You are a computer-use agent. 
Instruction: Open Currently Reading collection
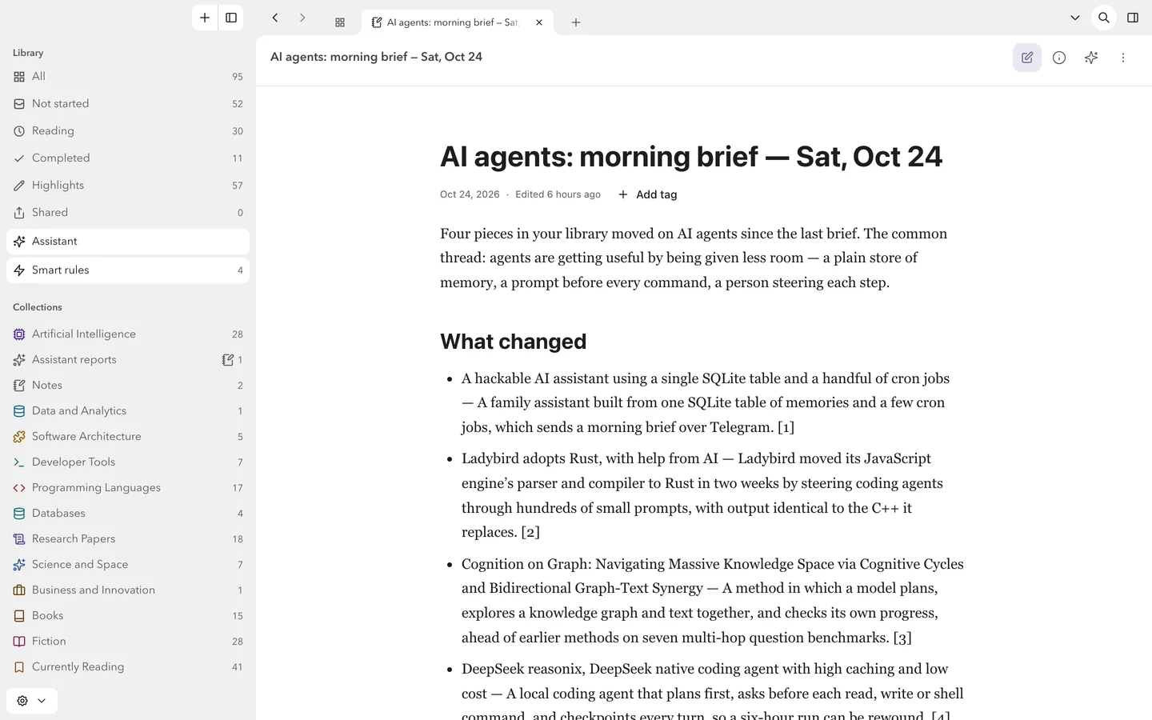point(128,667)
